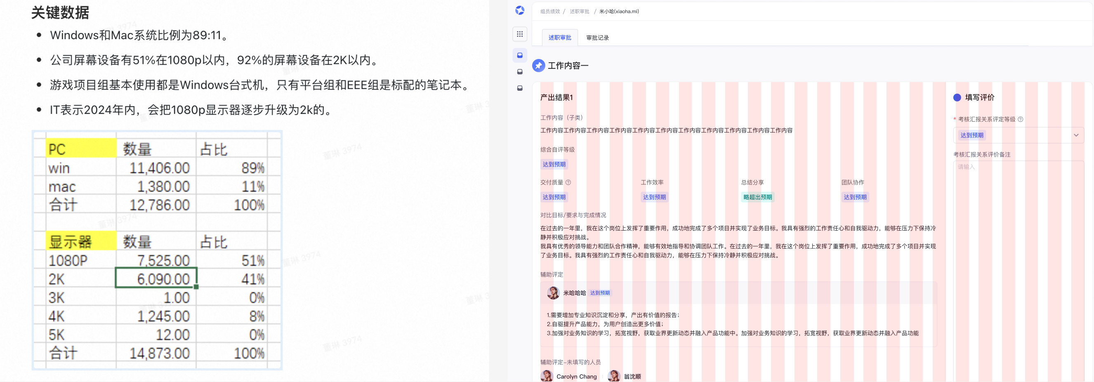Click 翁沈顺's avatar

click(614, 376)
